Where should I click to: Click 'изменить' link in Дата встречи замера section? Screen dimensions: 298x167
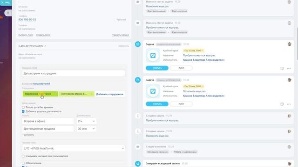[x=123, y=46]
